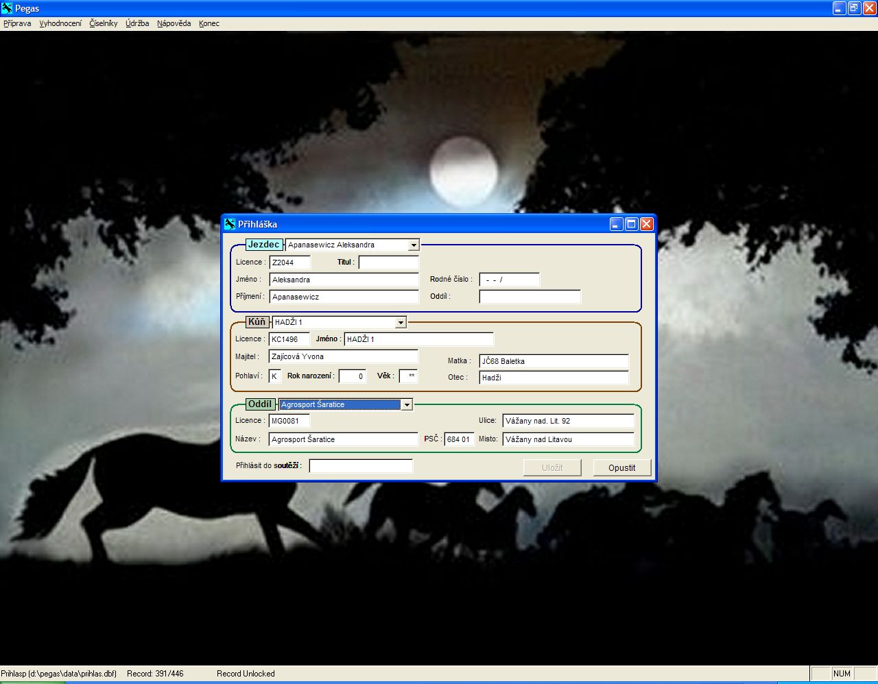Open the Číselníky menu
The image size is (878, 684).
[x=104, y=23]
